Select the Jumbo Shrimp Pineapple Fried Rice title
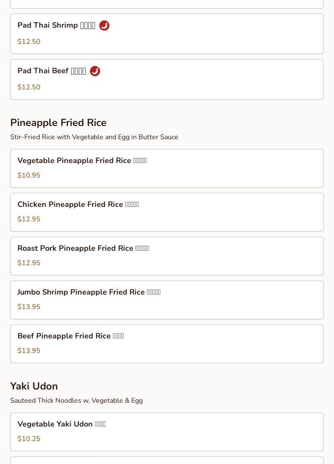Screen dimensions: 334x464 tap(89, 292)
